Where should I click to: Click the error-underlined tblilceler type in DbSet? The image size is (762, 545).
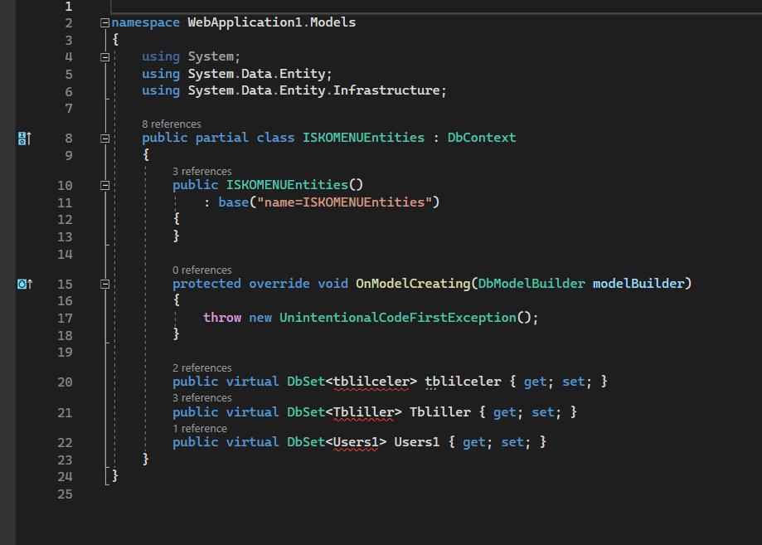tap(371, 382)
